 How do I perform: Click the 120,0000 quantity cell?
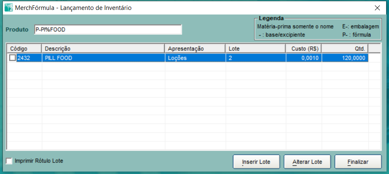click(345, 58)
